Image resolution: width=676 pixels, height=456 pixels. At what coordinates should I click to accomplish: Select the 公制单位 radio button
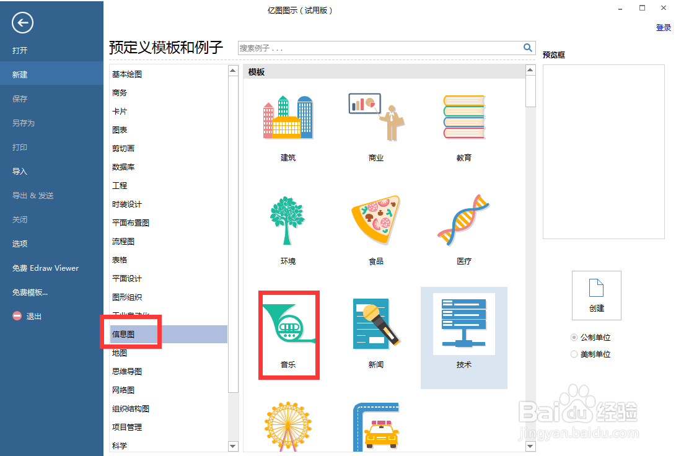[574, 337]
